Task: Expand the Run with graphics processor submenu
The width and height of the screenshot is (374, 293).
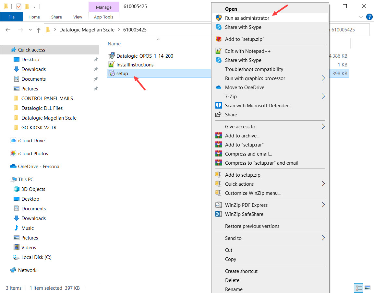Action: tap(323, 78)
